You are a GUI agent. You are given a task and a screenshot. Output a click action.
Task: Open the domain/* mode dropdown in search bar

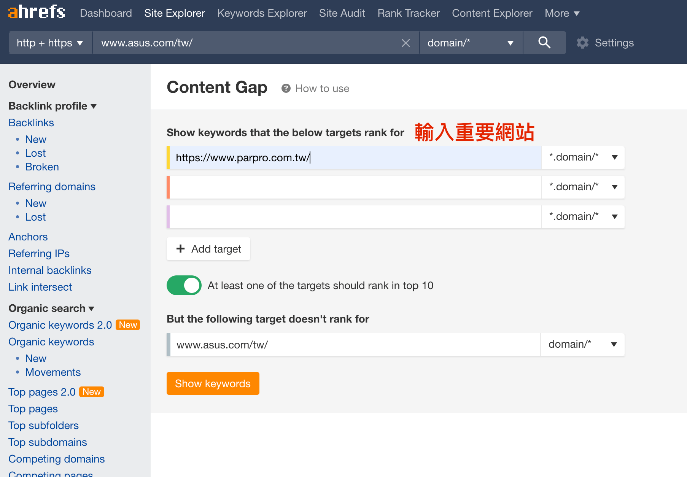[471, 43]
